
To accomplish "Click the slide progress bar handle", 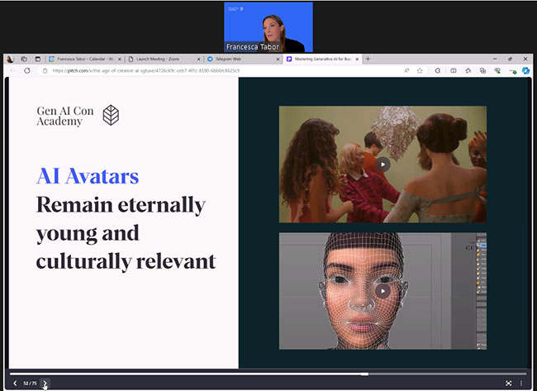I will [364, 374].
